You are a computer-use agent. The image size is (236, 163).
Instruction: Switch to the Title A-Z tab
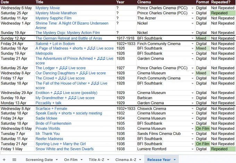pos(96,160)
